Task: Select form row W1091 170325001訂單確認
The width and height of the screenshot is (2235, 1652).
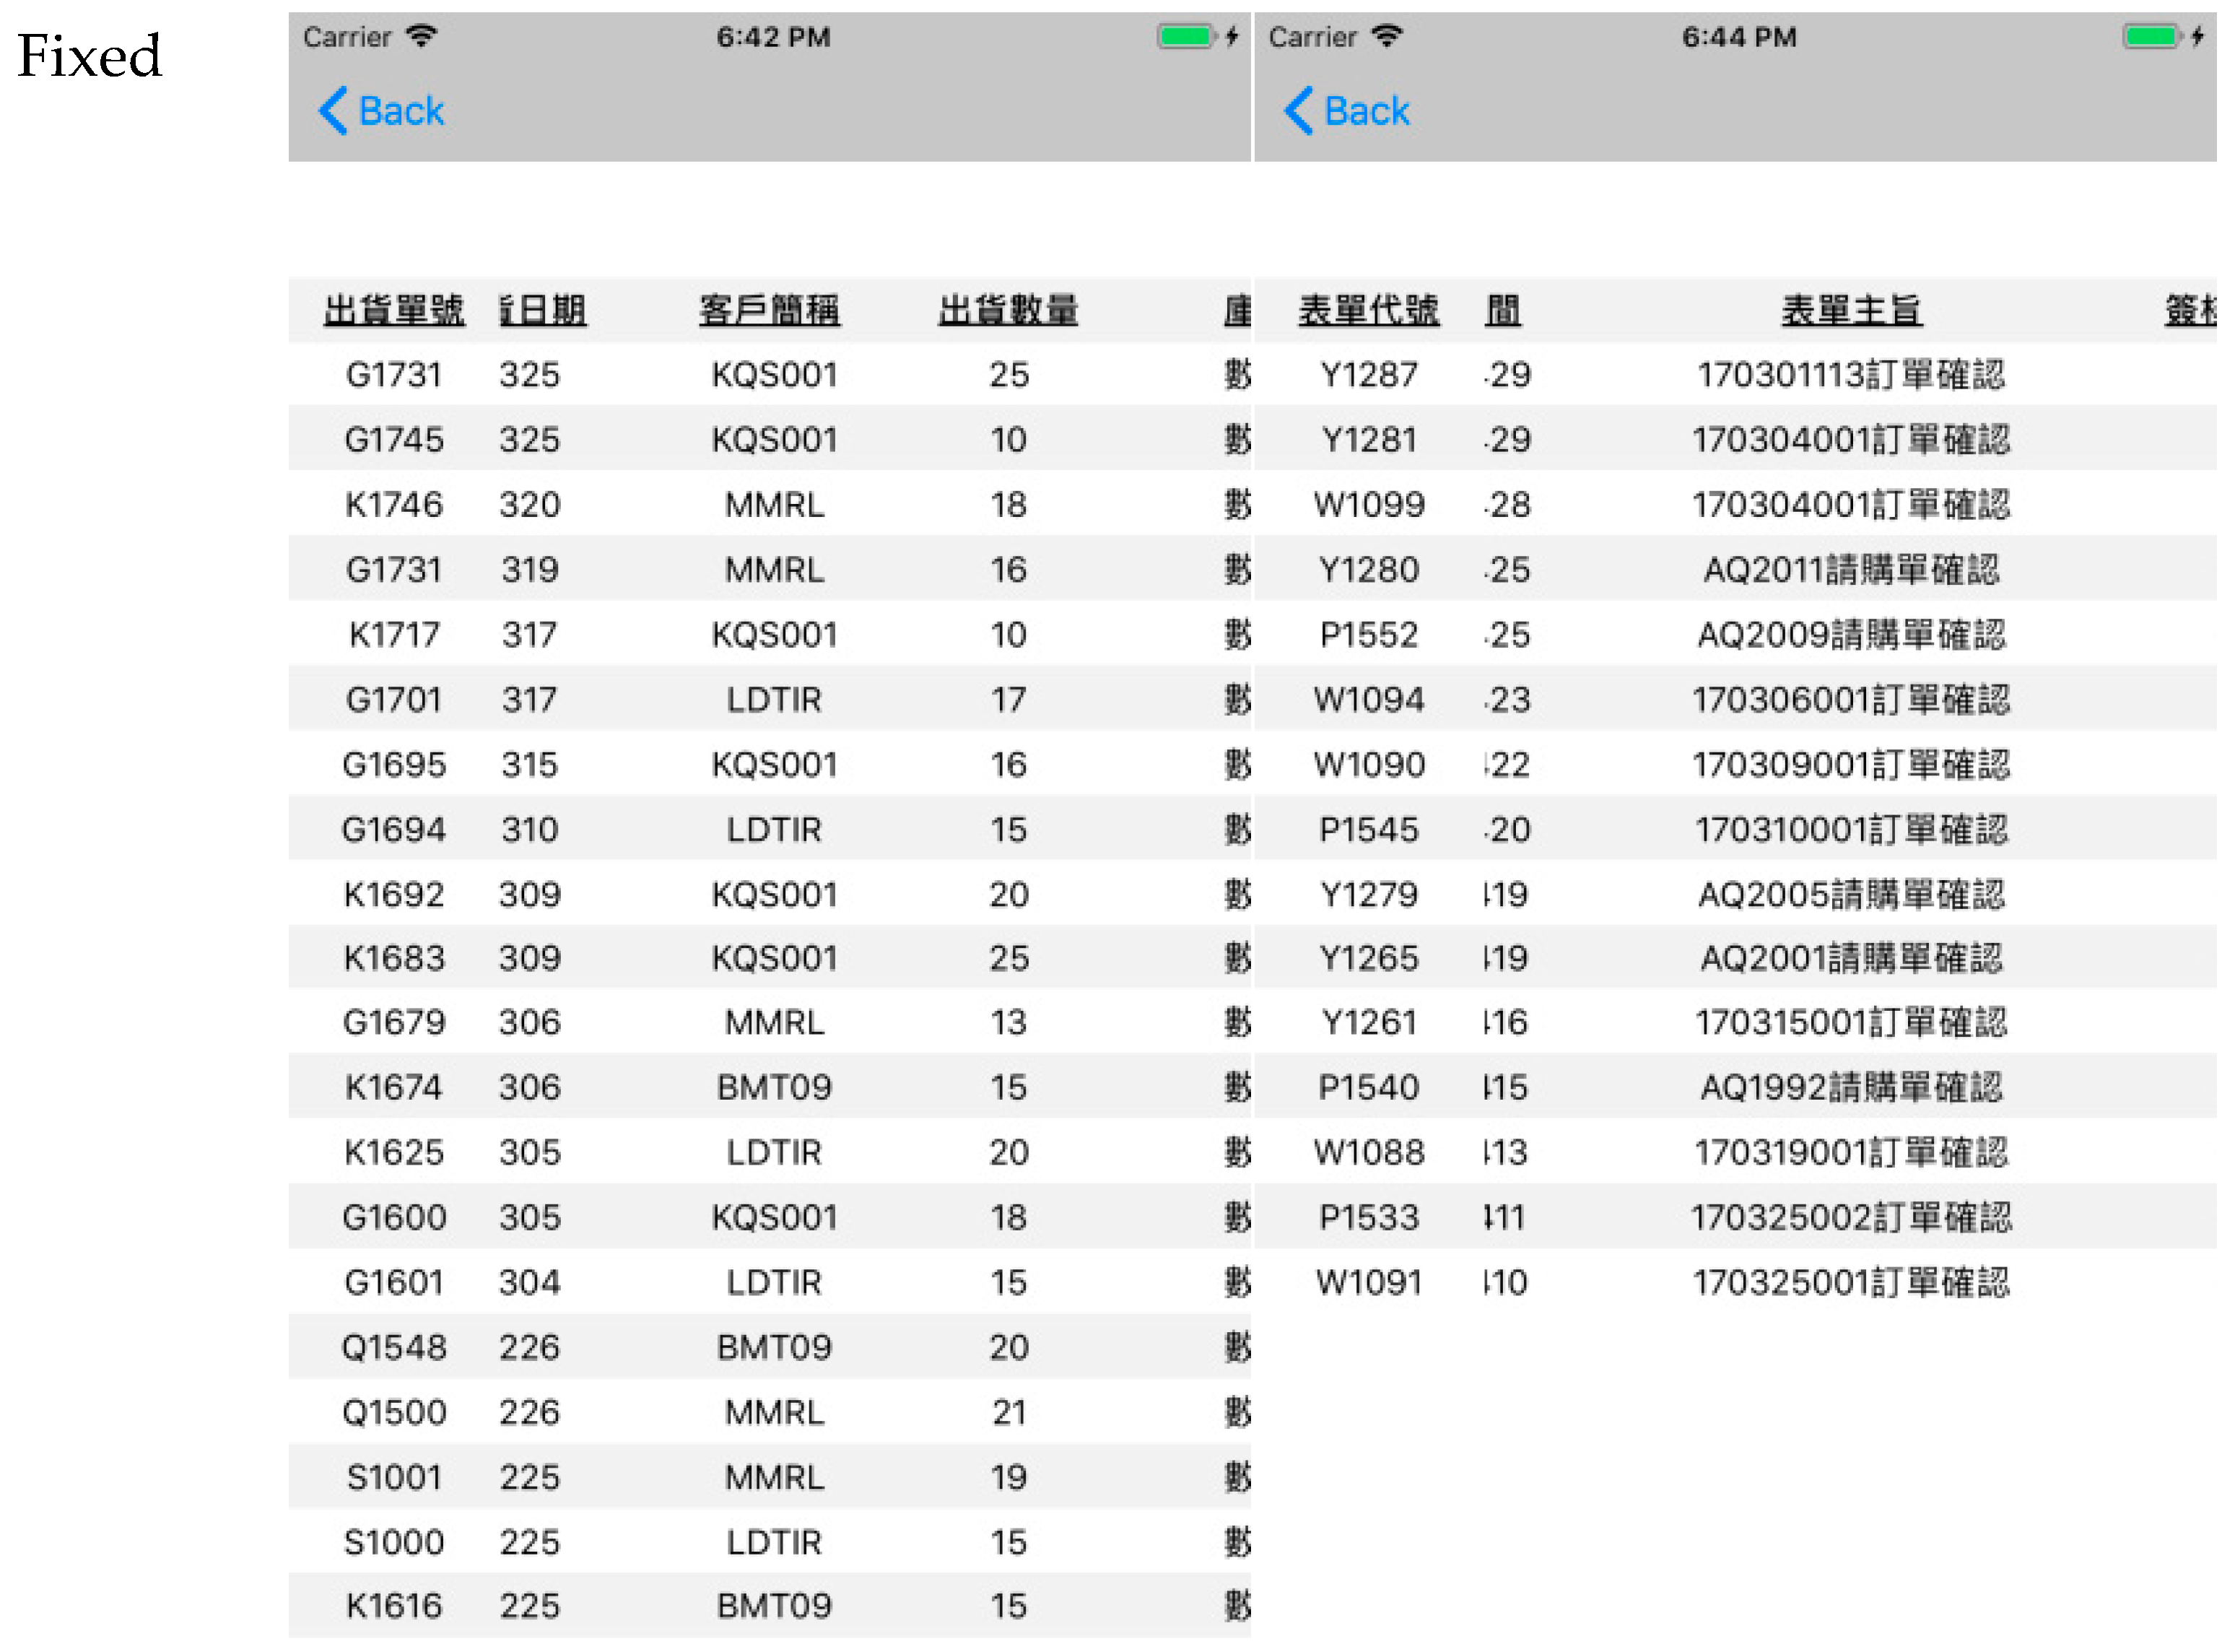Action: pos(1851,1283)
